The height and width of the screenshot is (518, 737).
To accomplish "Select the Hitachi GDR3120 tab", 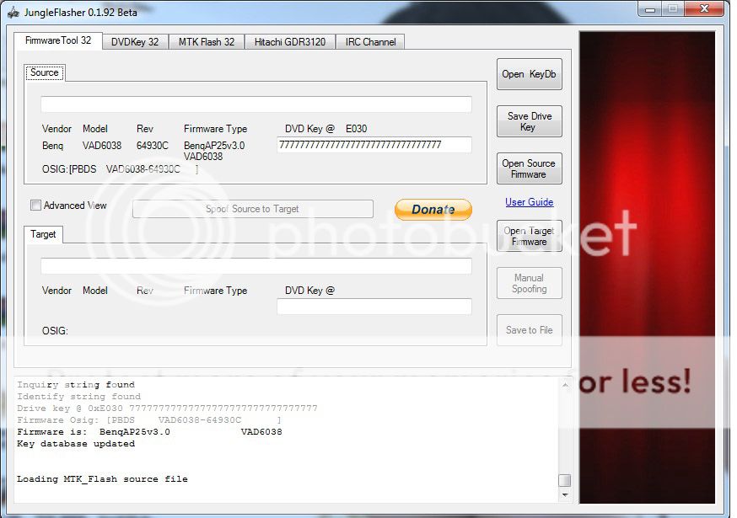I will [289, 42].
